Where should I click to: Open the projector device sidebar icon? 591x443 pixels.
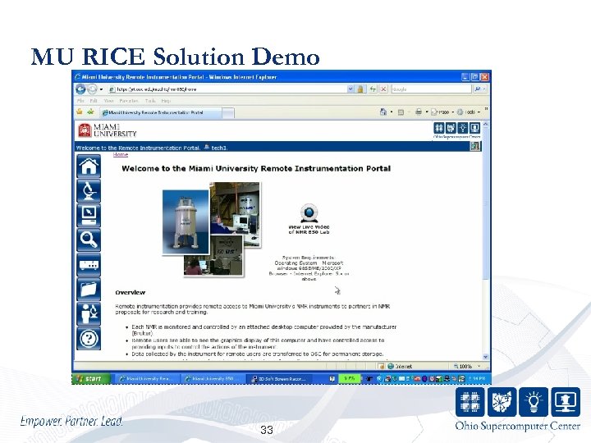click(89, 264)
